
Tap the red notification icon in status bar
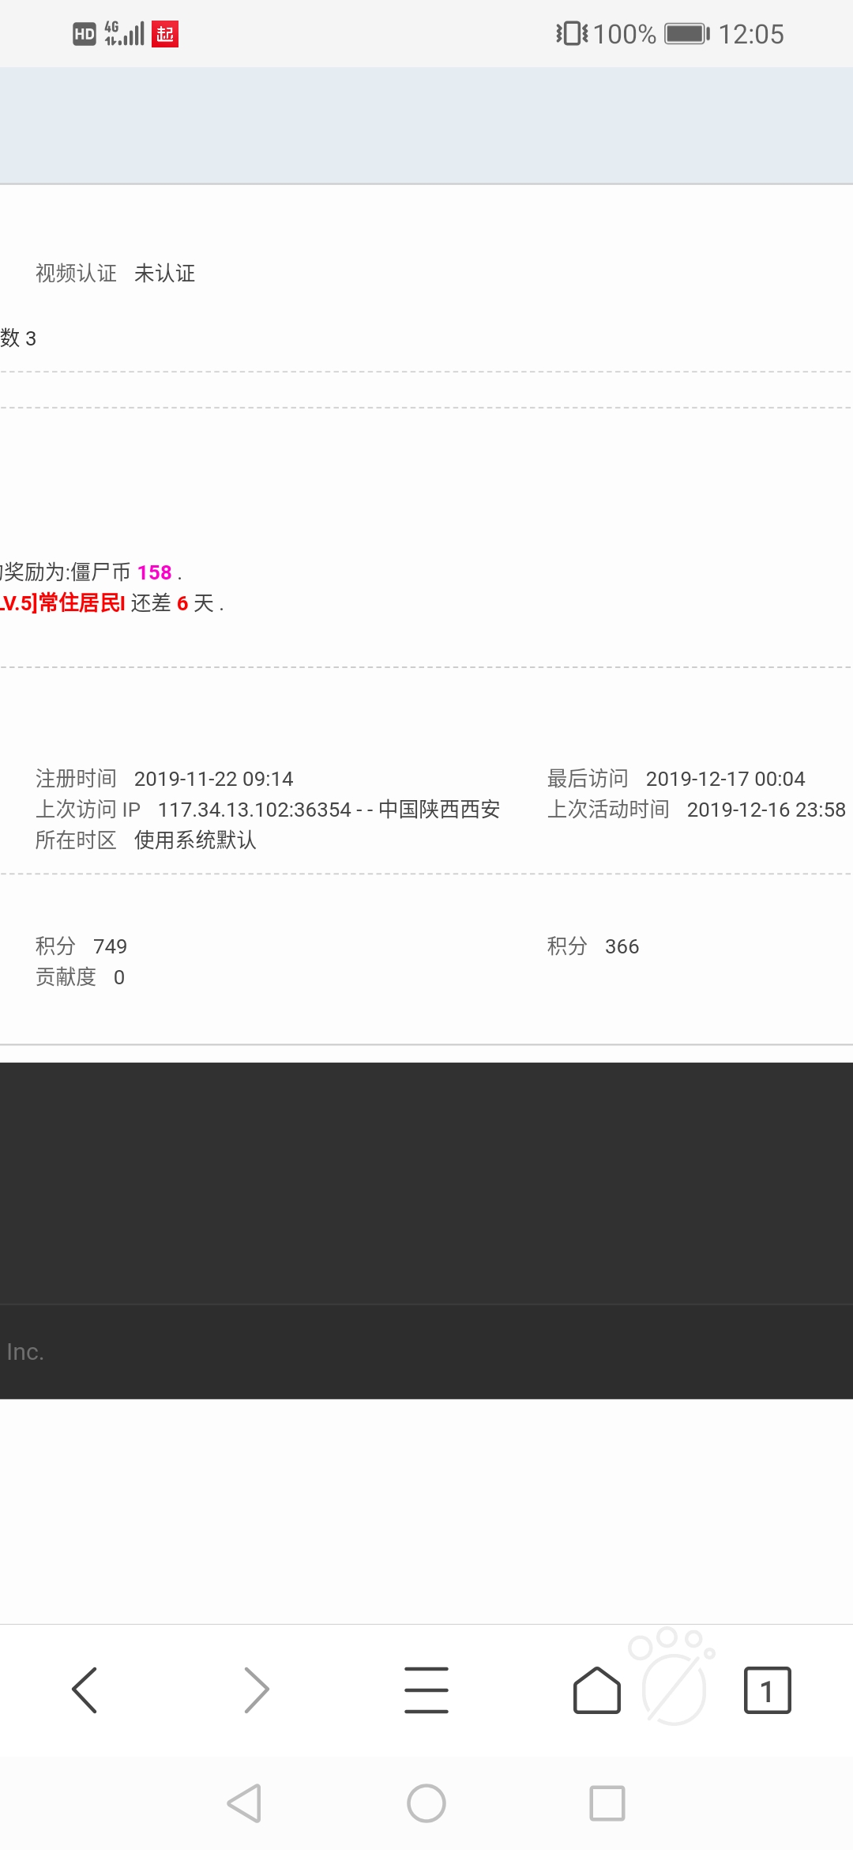pos(165,34)
